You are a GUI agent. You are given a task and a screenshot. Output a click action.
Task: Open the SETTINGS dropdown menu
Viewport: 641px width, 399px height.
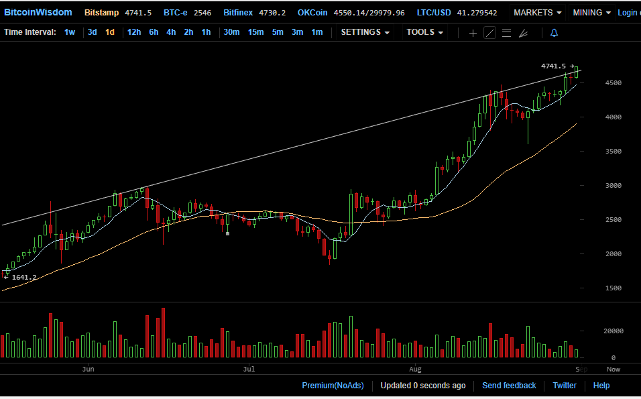point(365,32)
